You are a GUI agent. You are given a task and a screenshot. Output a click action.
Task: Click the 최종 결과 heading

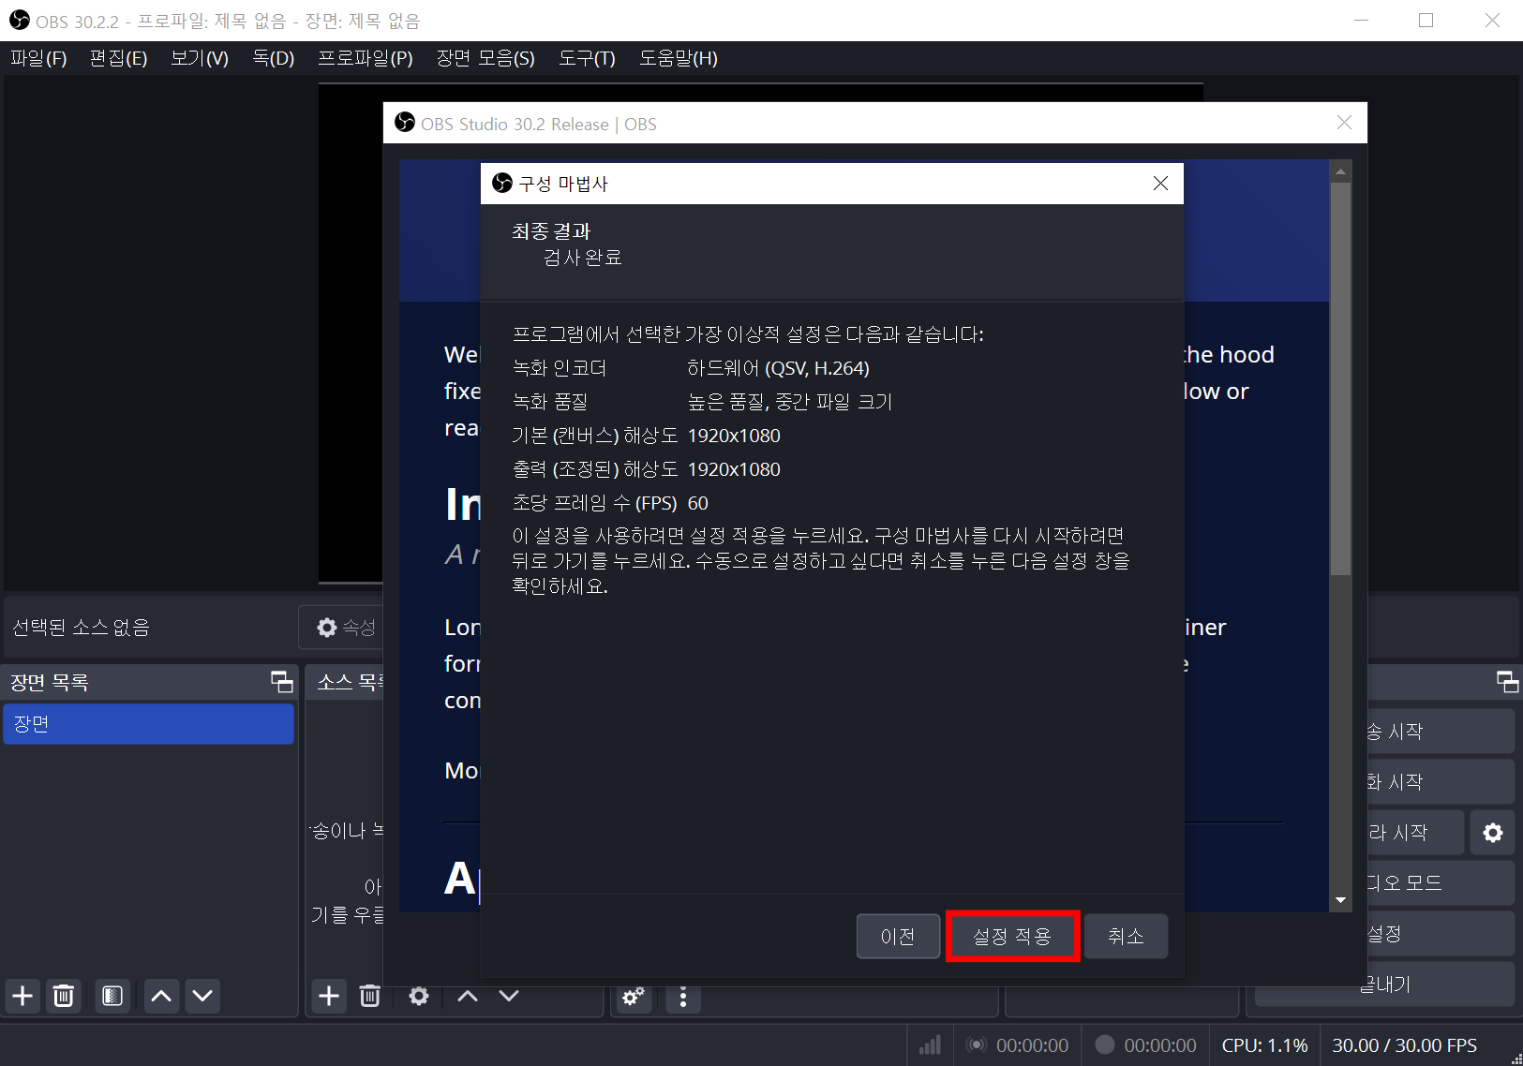(551, 231)
